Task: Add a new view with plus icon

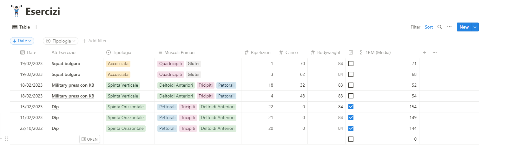Action: click(36, 27)
